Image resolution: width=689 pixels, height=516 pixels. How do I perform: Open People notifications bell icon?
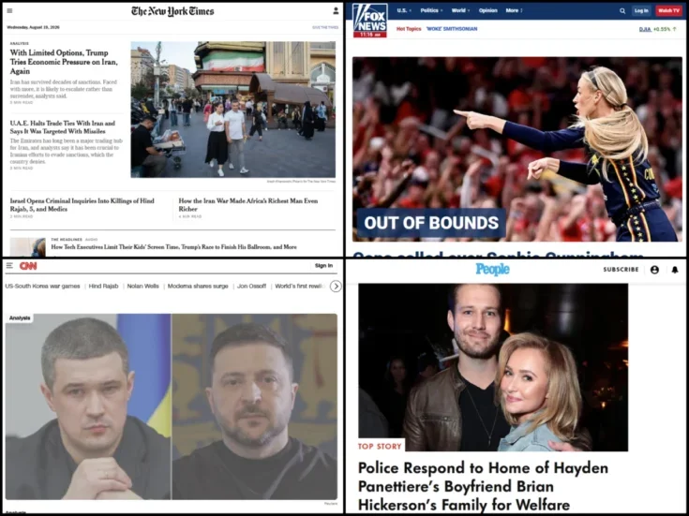pos(675,270)
